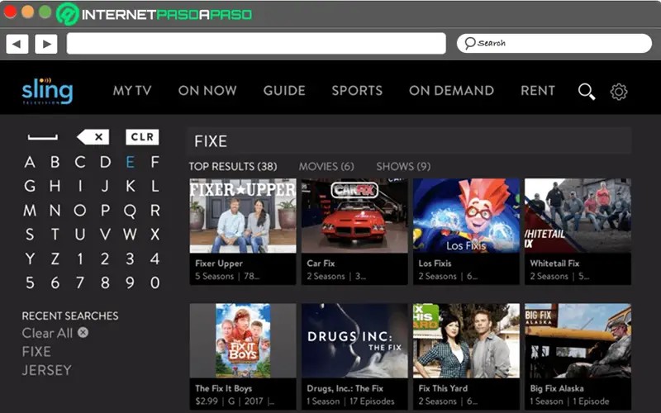Open the GUIDE menu
Image resolution: width=661 pixels, height=413 pixels.
[284, 91]
